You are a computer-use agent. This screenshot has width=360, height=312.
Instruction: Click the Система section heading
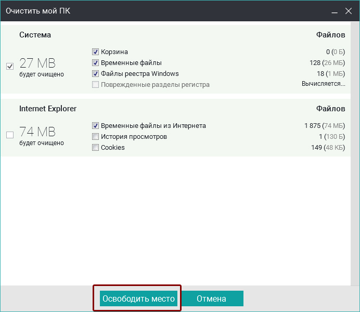click(x=35, y=35)
